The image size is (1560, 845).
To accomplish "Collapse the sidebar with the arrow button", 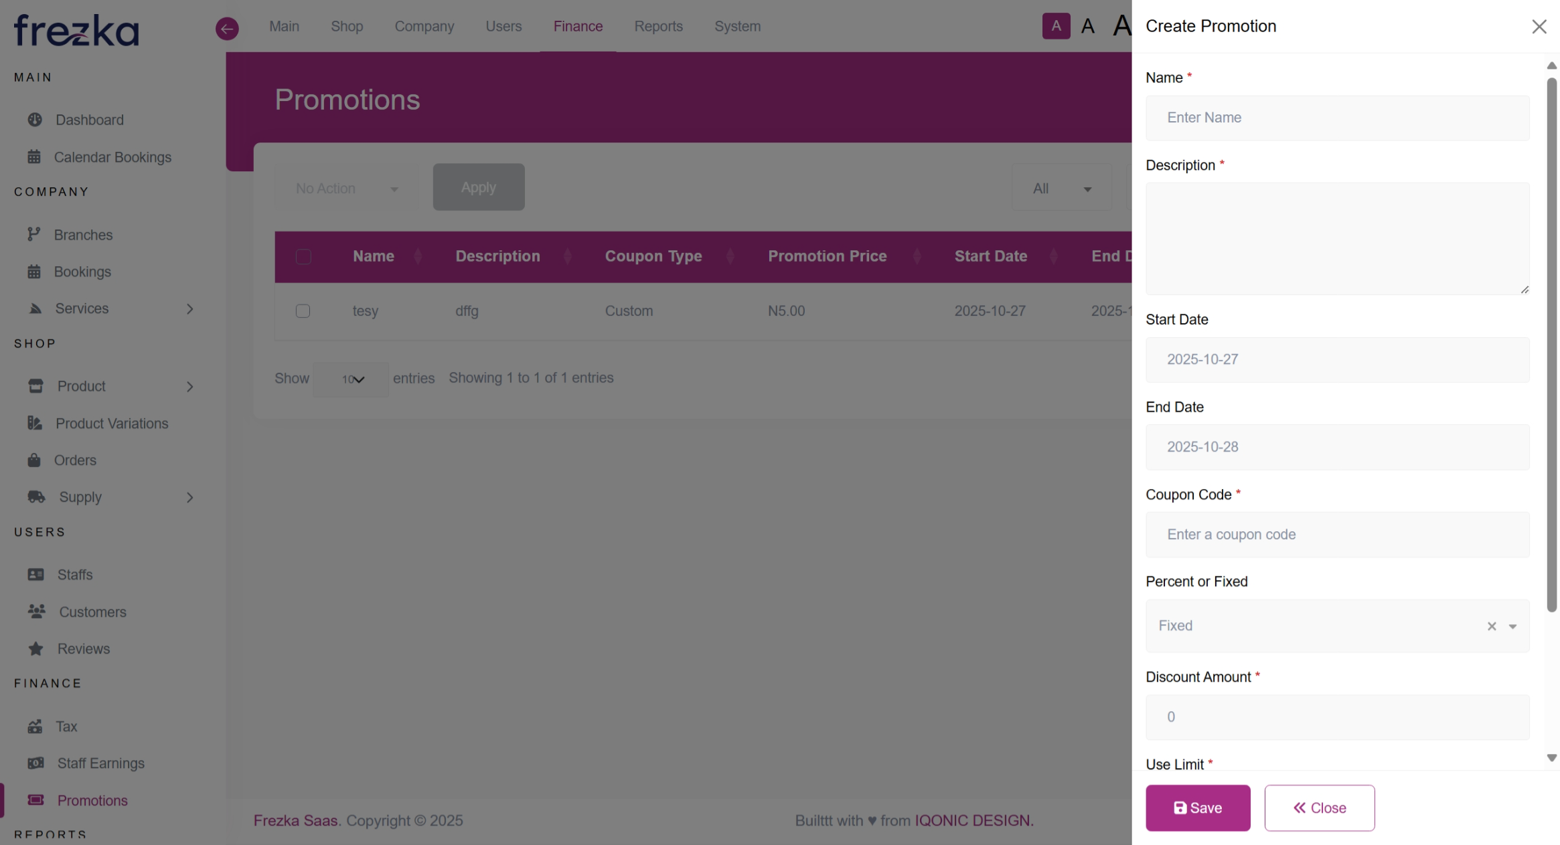I will coord(227,28).
